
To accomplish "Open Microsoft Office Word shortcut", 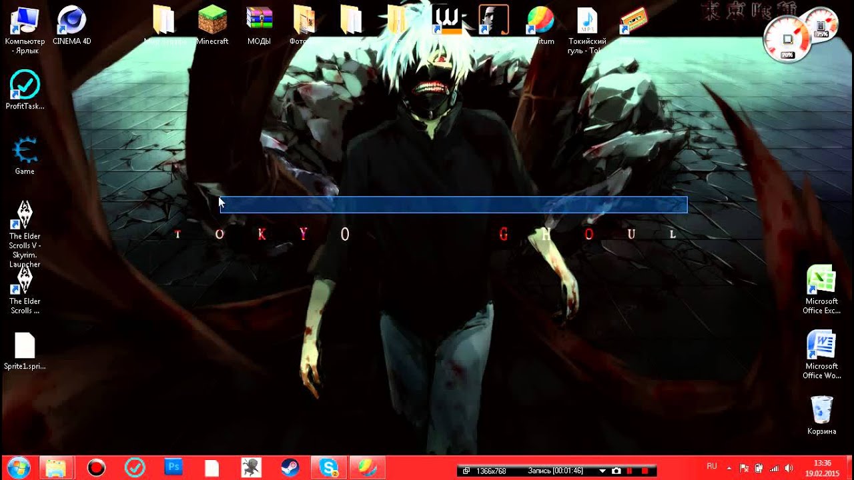I will [821, 345].
